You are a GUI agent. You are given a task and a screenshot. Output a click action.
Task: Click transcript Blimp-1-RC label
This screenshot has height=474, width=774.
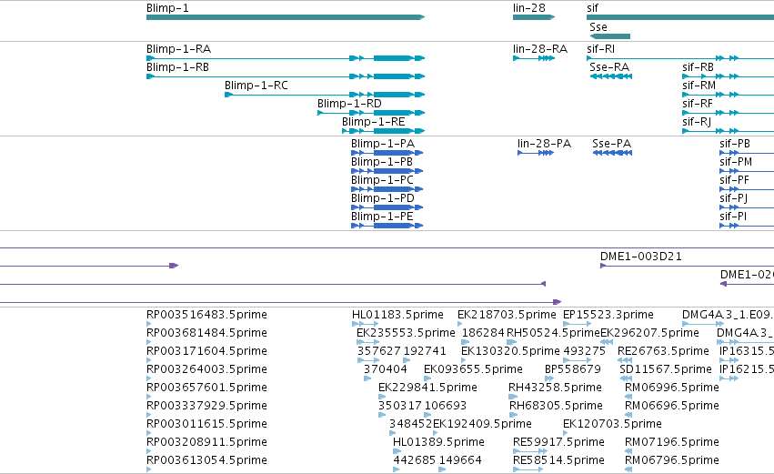pyautogui.click(x=256, y=86)
